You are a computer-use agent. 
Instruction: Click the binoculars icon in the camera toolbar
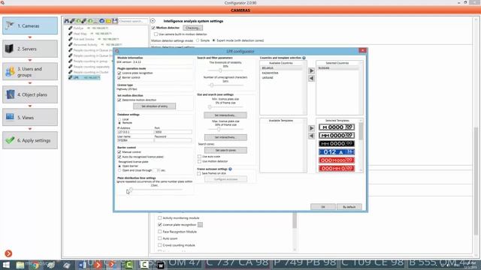(x=67, y=21)
